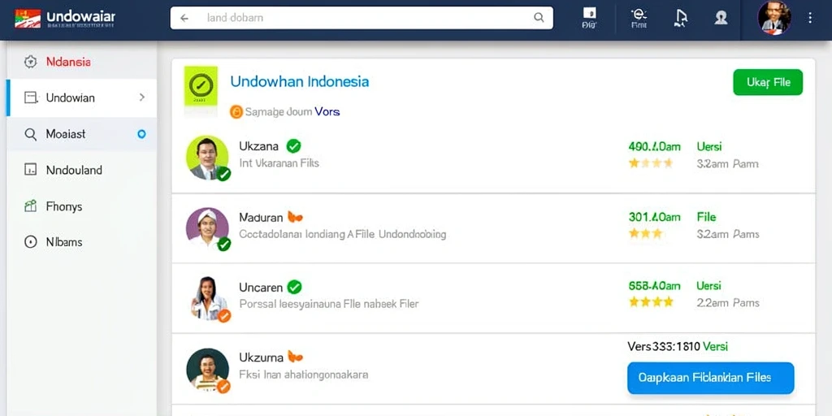
Task: Open Ukzuma's profile avatar
Action: (207, 369)
